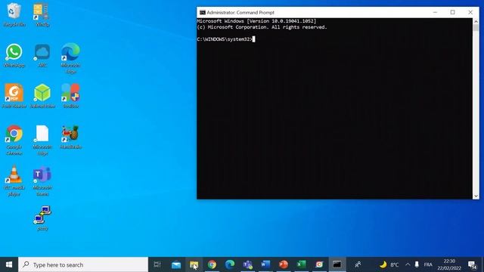Click the red square app icon after Excel in taskbar

(x=319, y=264)
